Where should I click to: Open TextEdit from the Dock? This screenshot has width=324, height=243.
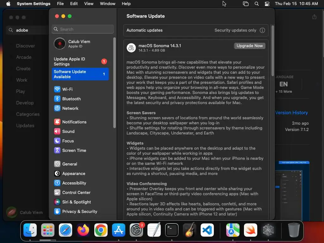click(154, 230)
